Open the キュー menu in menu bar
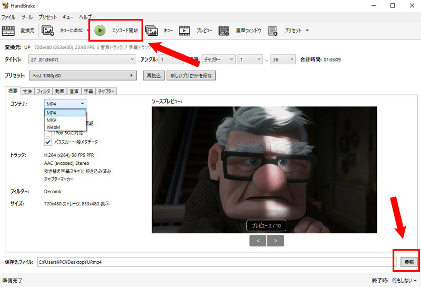 click(68, 17)
